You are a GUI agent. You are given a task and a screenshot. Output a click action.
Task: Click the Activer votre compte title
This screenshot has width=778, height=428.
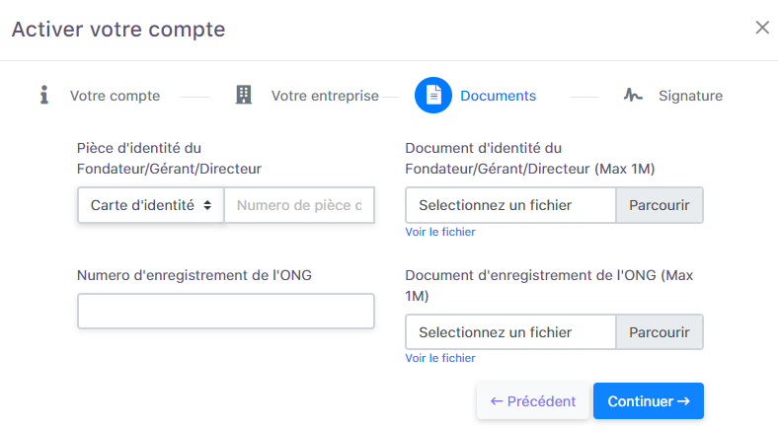click(118, 30)
